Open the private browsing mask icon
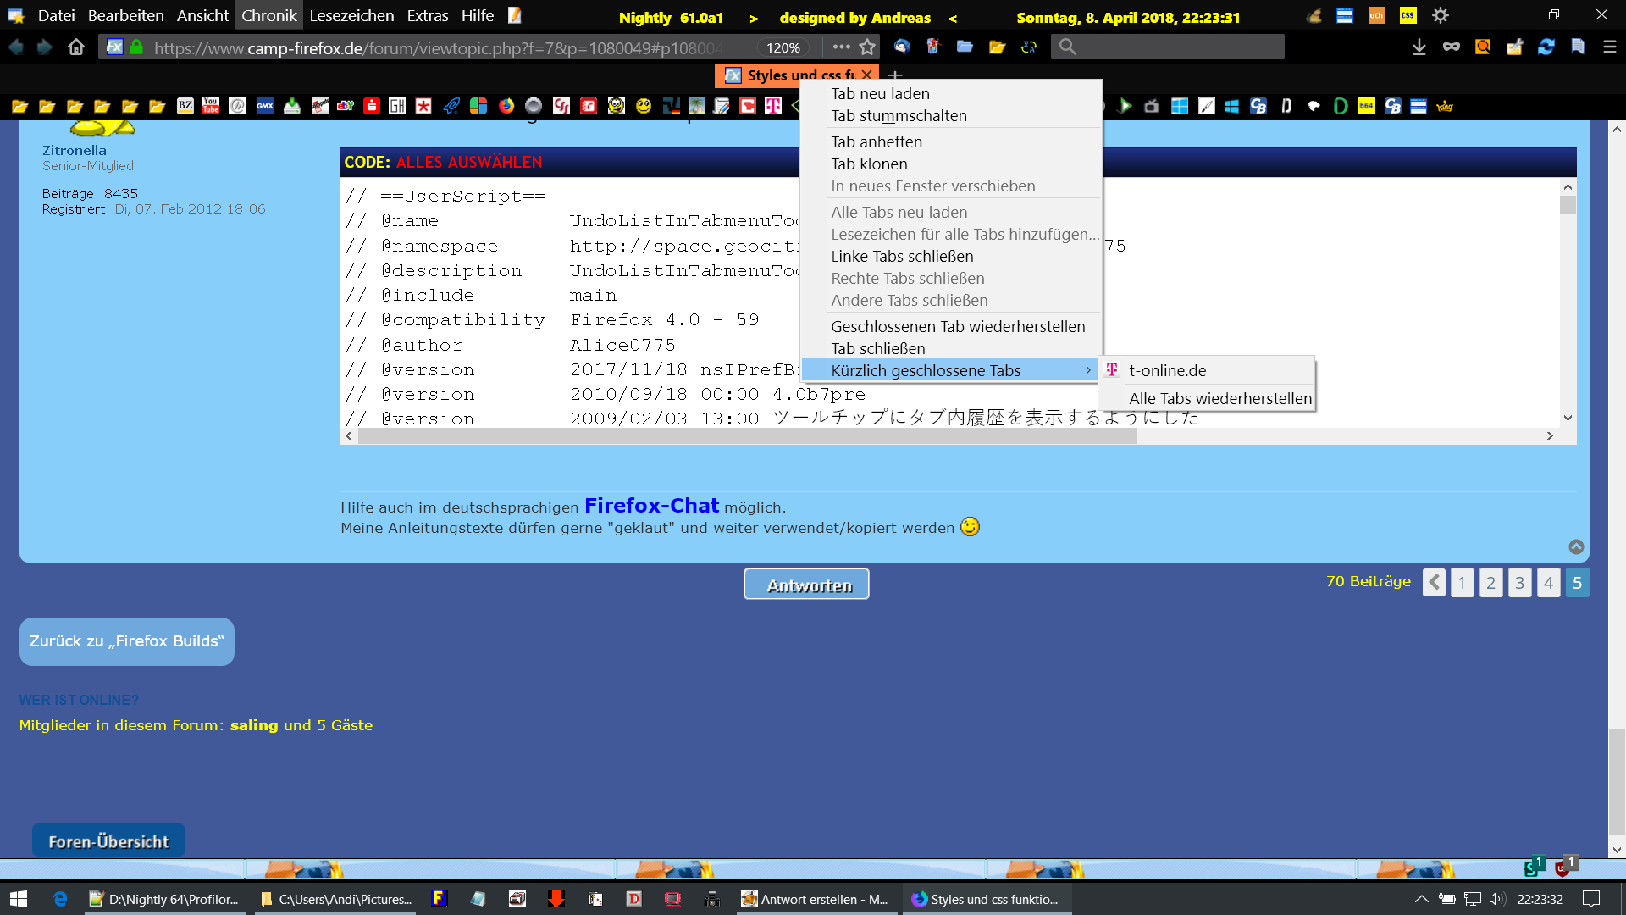Screen dimensions: 1626x915 [x=1452, y=47]
